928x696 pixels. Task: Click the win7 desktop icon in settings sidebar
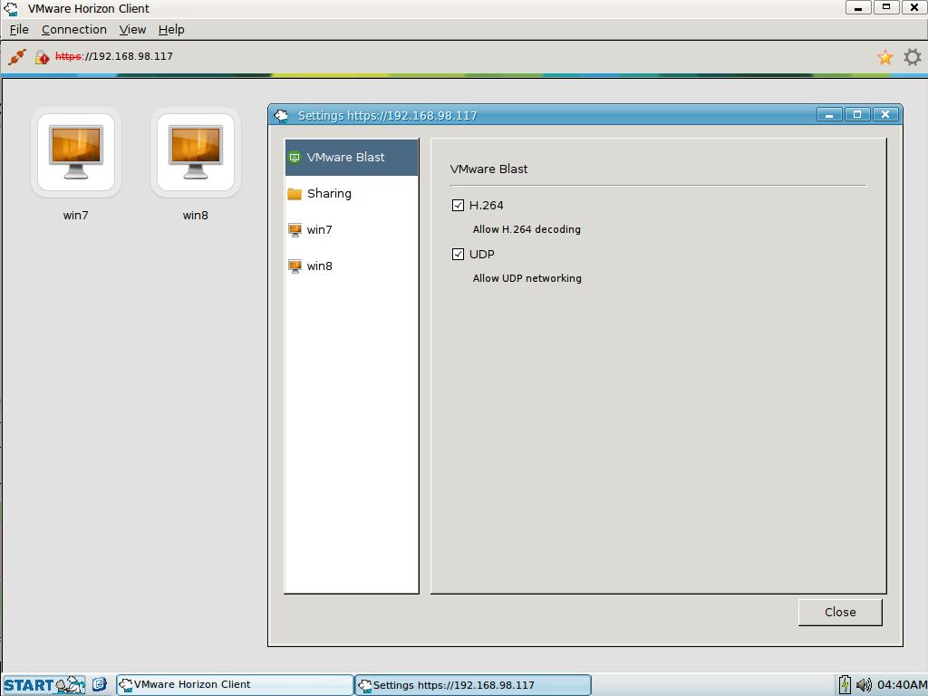[295, 229]
